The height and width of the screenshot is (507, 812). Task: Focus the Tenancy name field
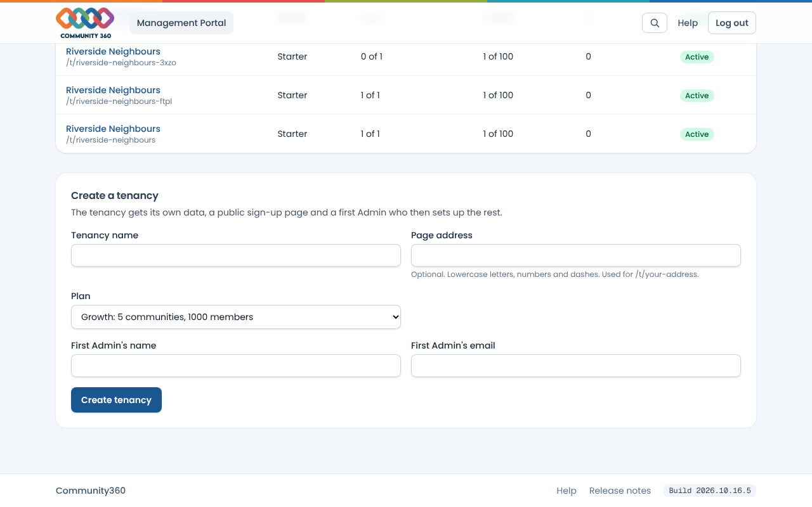tap(236, 255)
